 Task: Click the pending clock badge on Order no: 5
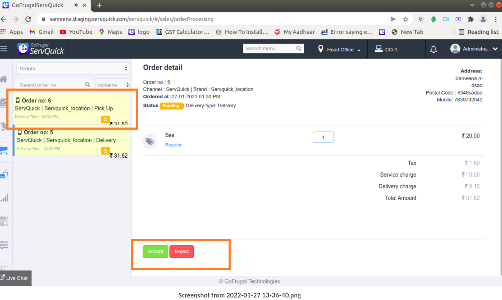pyautogui.click(x=105, y=151)
